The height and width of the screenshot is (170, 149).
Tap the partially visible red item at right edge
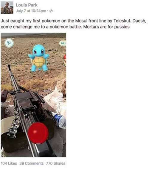coord(65,60)
